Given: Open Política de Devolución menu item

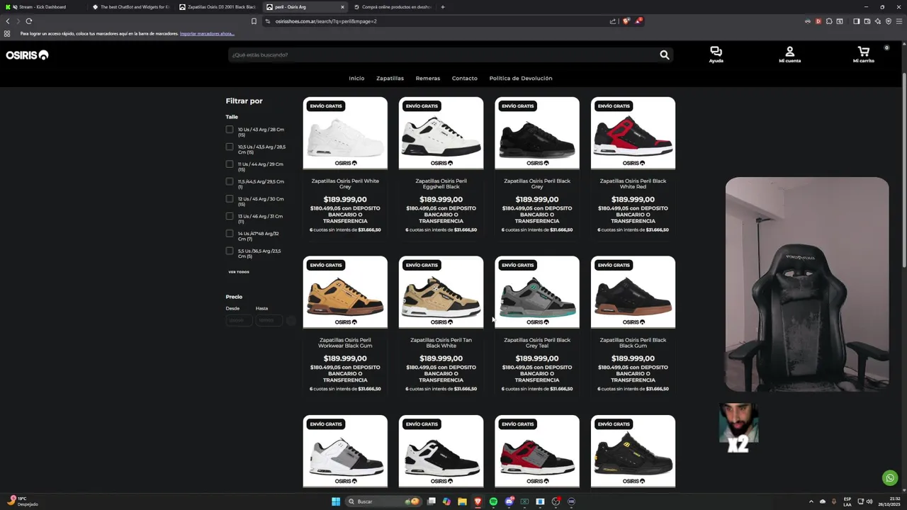Looking at the screenshot, I should (x=521, y=78).
